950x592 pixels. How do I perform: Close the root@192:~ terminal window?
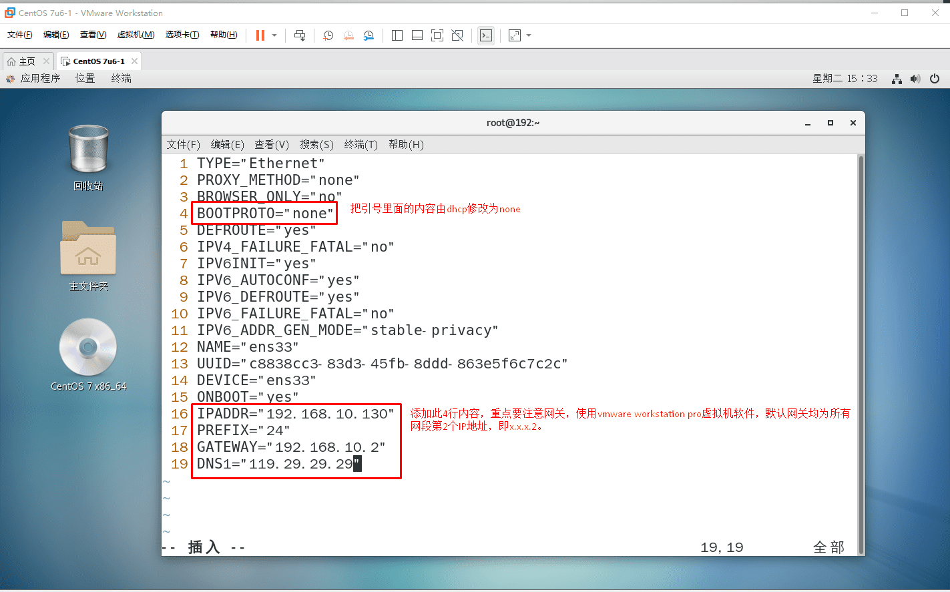pyautogui.click(x=853, y=123)
